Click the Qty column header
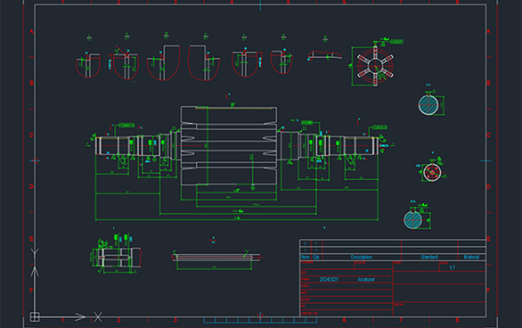Screen dimensions: 522x328 [316, 257]
